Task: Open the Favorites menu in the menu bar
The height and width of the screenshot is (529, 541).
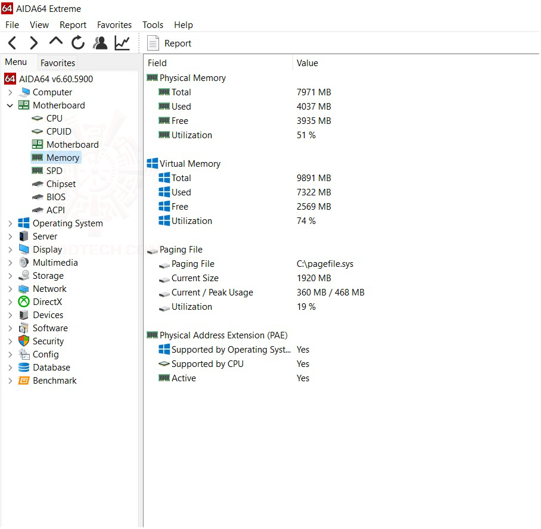Action: [114, 25]
